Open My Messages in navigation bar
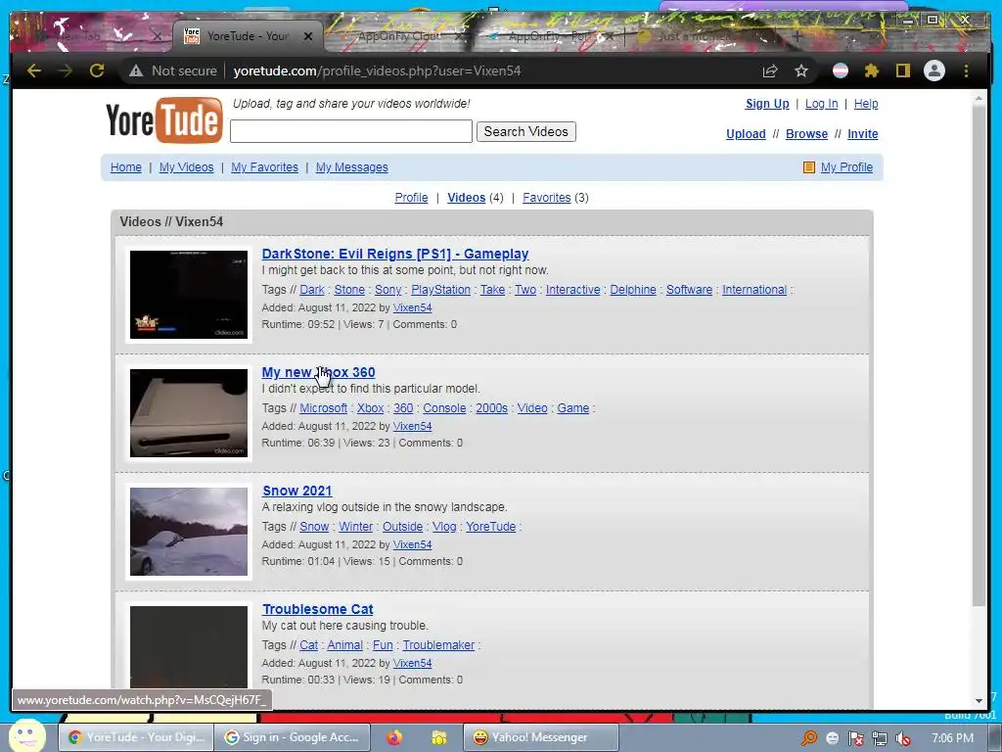This screenshot has width=1002, height=752. click(x=351, y=166)
